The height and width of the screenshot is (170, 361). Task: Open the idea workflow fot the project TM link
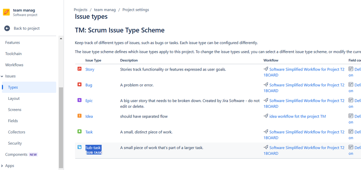pos(297,116)
